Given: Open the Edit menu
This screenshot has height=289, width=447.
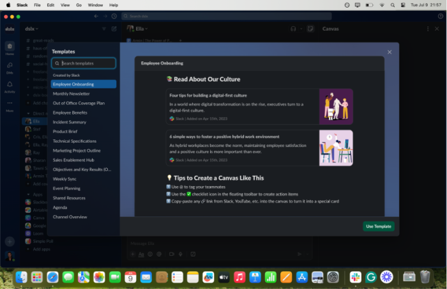Looking at the screenshot, I should pyautogui.click(x=50, y=5).
